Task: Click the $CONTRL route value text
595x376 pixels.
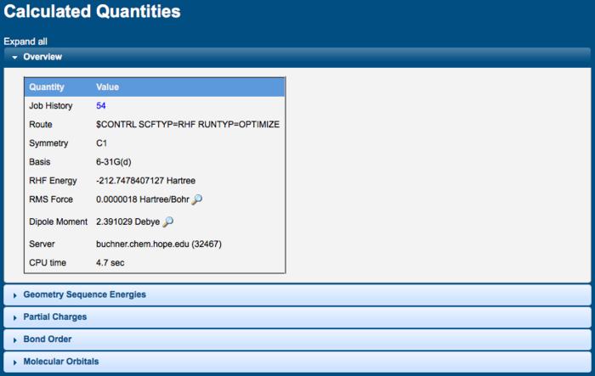Action: 187,125
